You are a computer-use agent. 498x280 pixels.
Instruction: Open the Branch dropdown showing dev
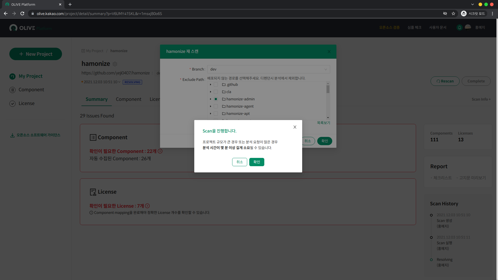[268, 69]
